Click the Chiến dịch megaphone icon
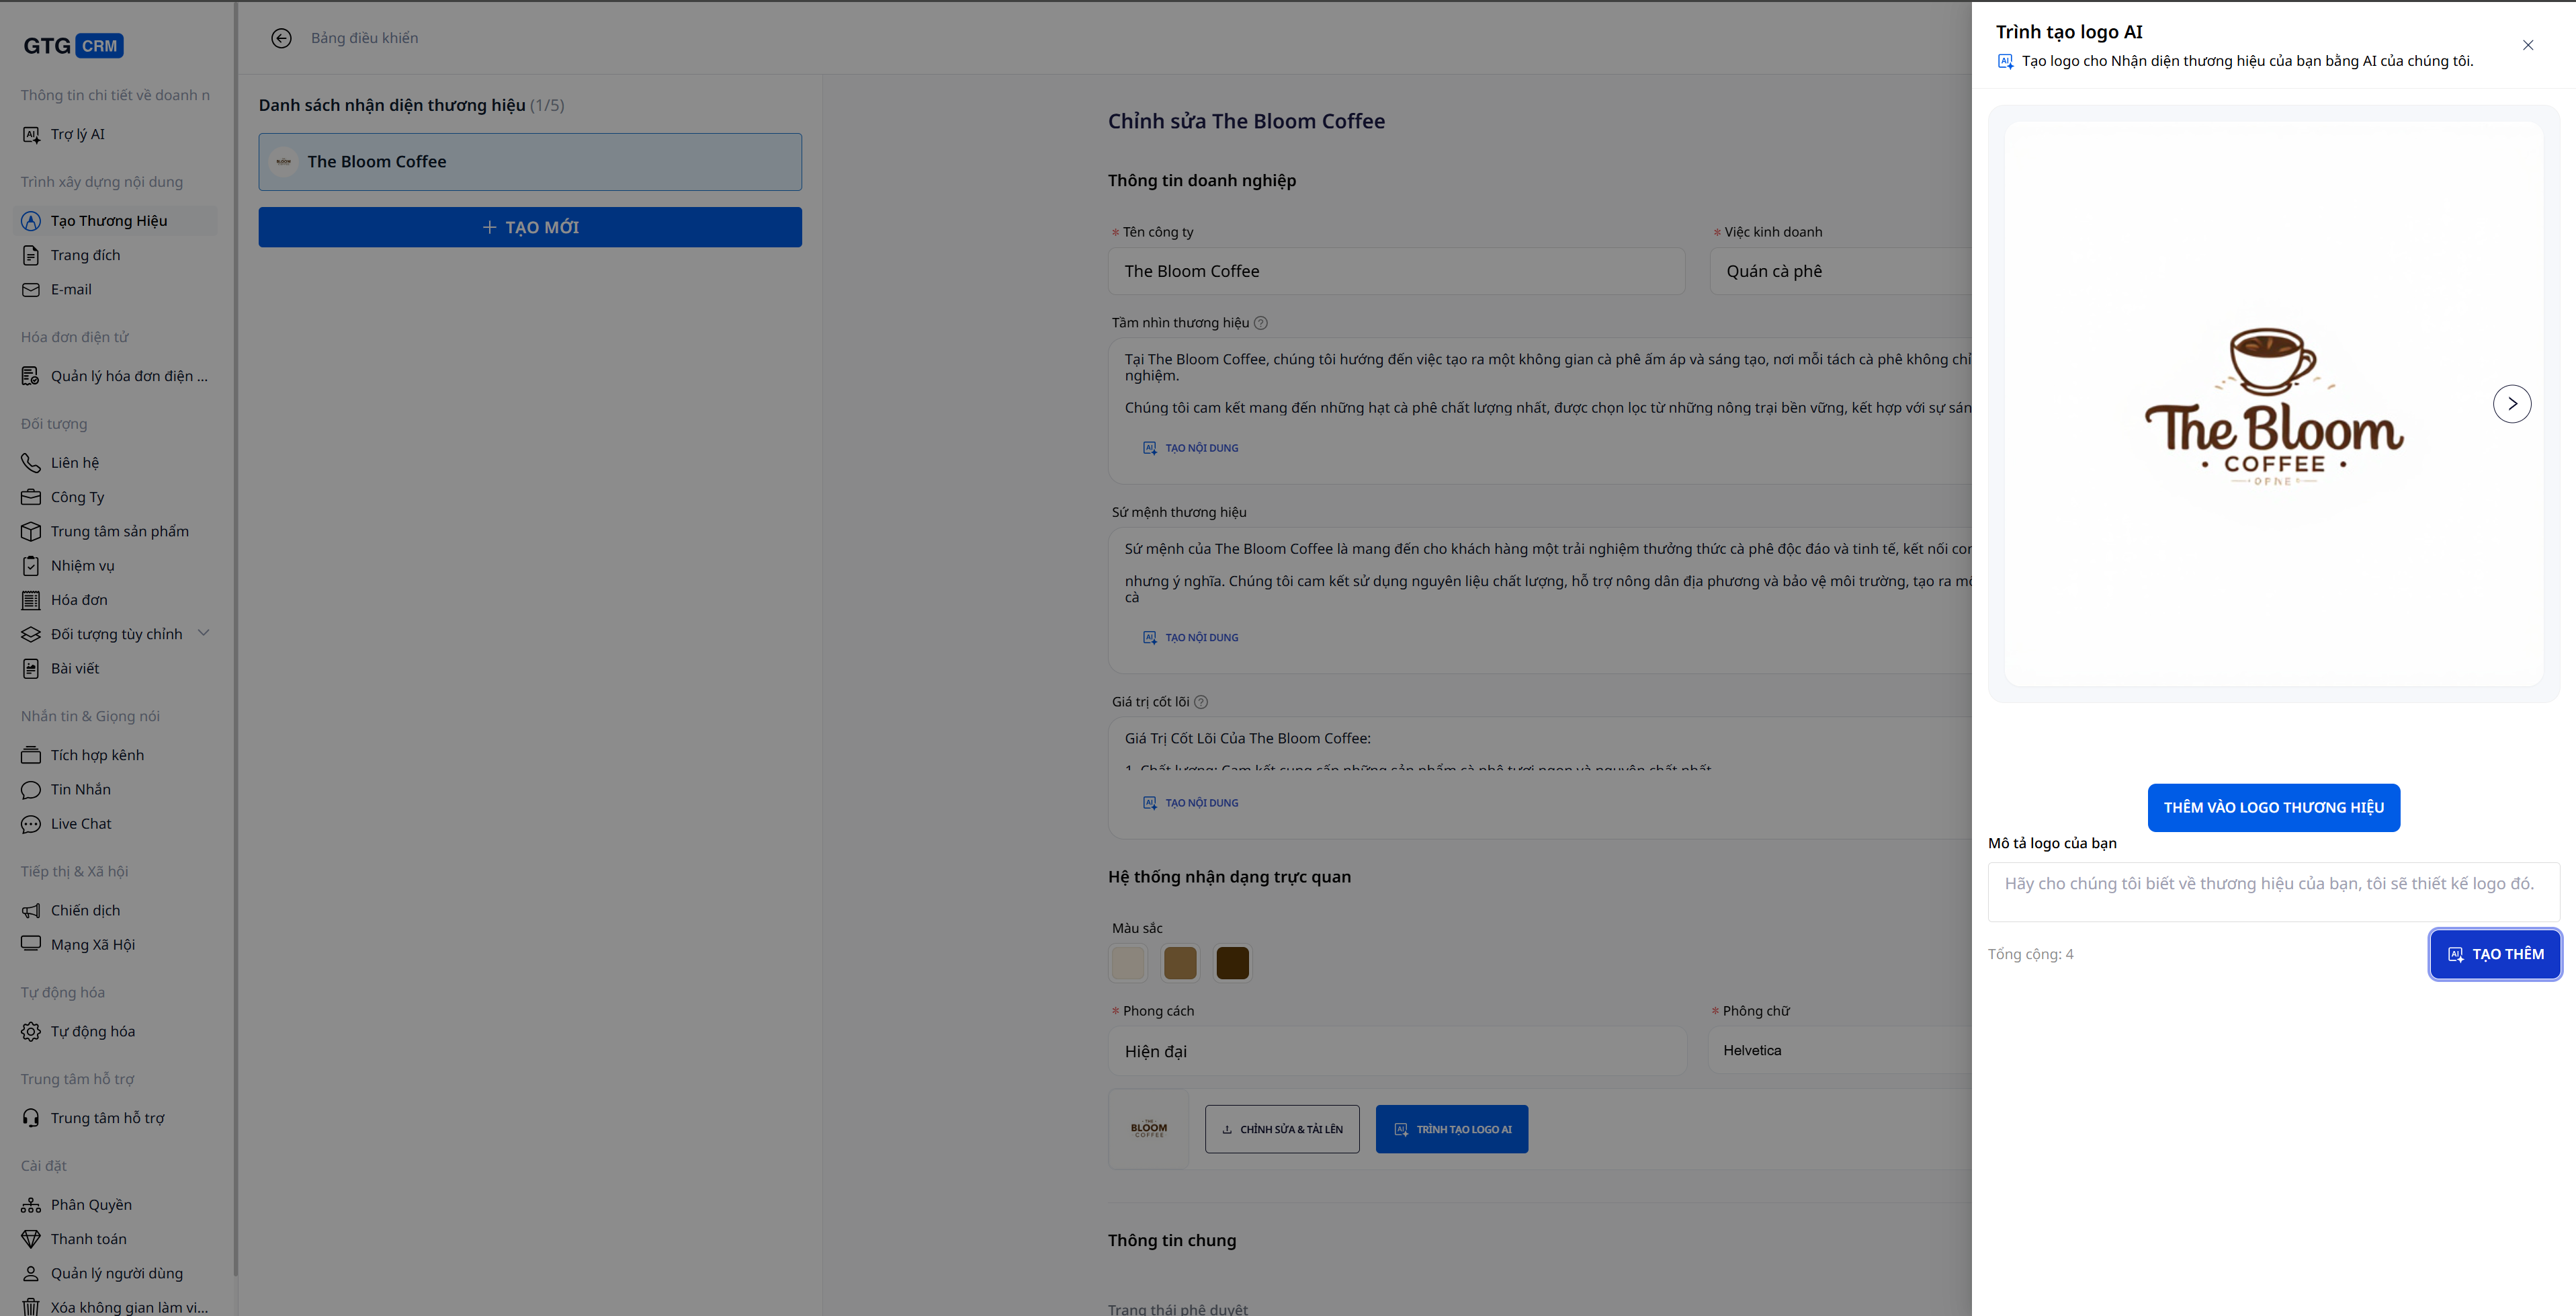The width and height of the screenshot is (2576, 1316). [31, 910]
